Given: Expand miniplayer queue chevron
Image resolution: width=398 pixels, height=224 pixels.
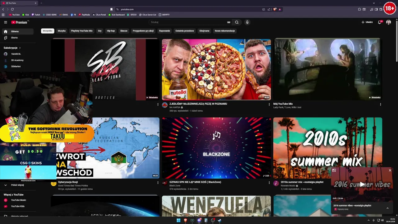Looking at the screenshot, I should [x=387, y=208].
